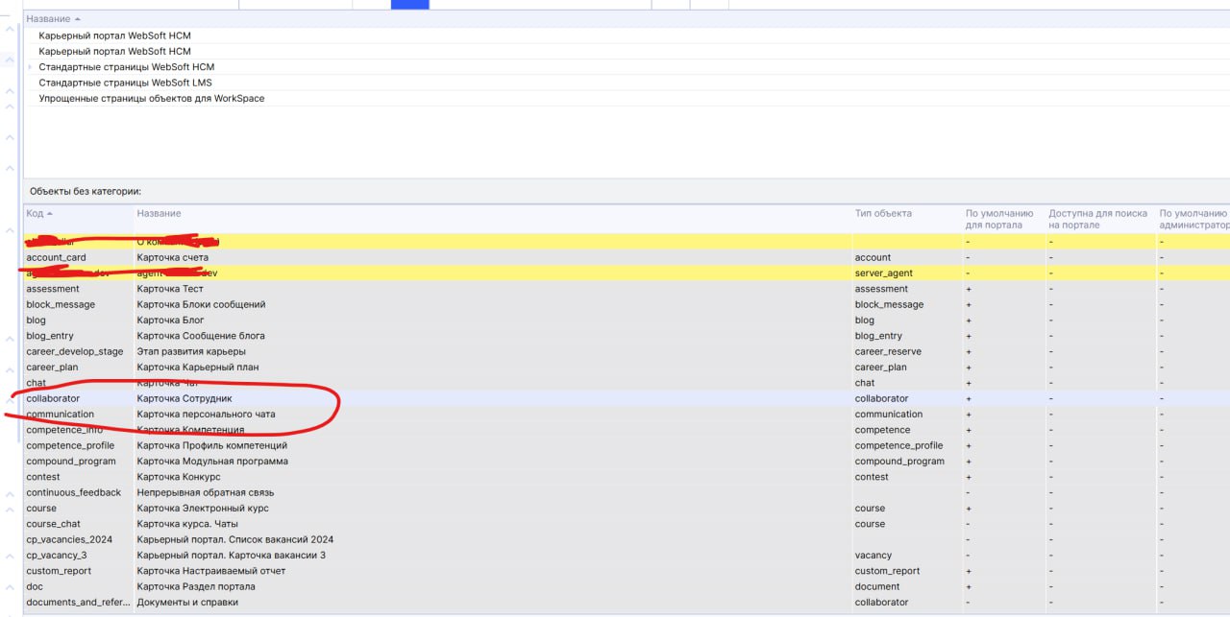Sort by Тип объекта column header
This screenshot has height=617, width=1230.
(x=883, y=213)
